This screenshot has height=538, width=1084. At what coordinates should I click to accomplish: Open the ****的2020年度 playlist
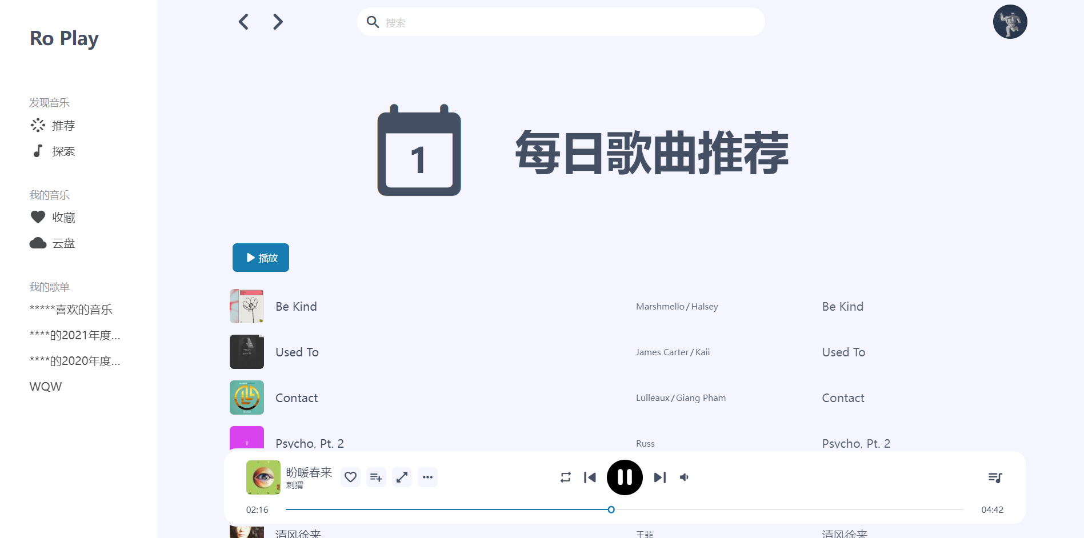coord(75,361)
